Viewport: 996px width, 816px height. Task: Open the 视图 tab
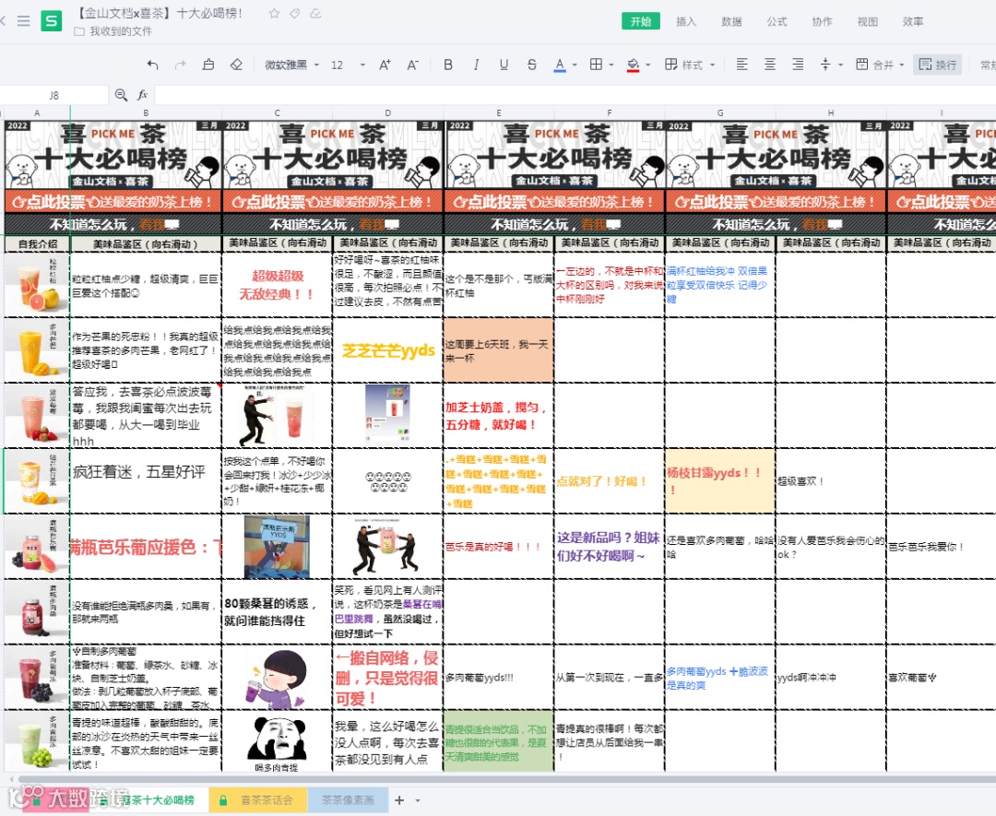click(867, 21)
